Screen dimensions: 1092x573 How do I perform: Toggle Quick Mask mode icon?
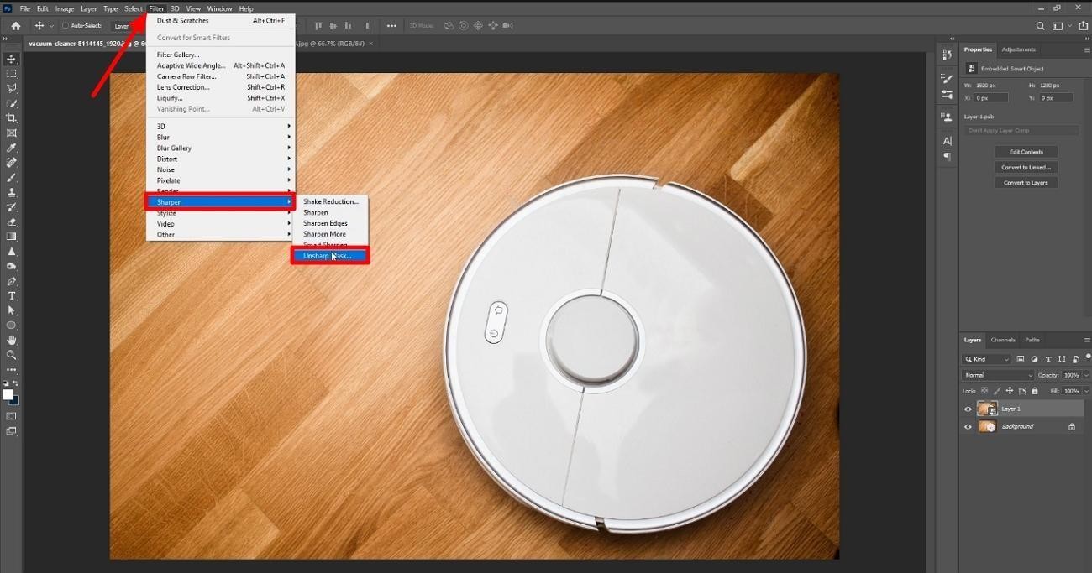12,416
